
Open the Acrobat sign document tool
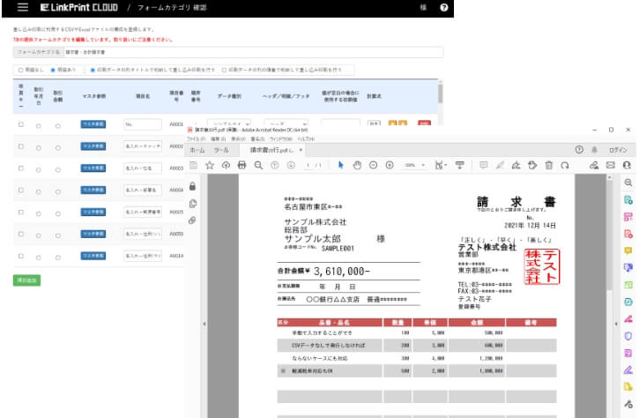[516, 165]
